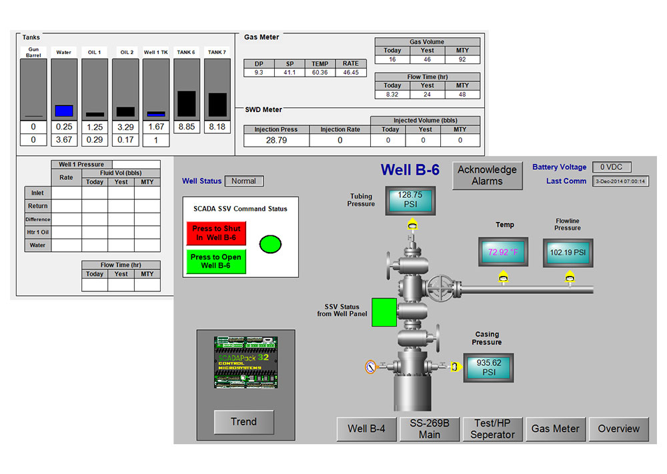Viewport: 667px width, 474px height.
Task: Click the Injection Press value of 28.79
Action: (x=275, y=139)
